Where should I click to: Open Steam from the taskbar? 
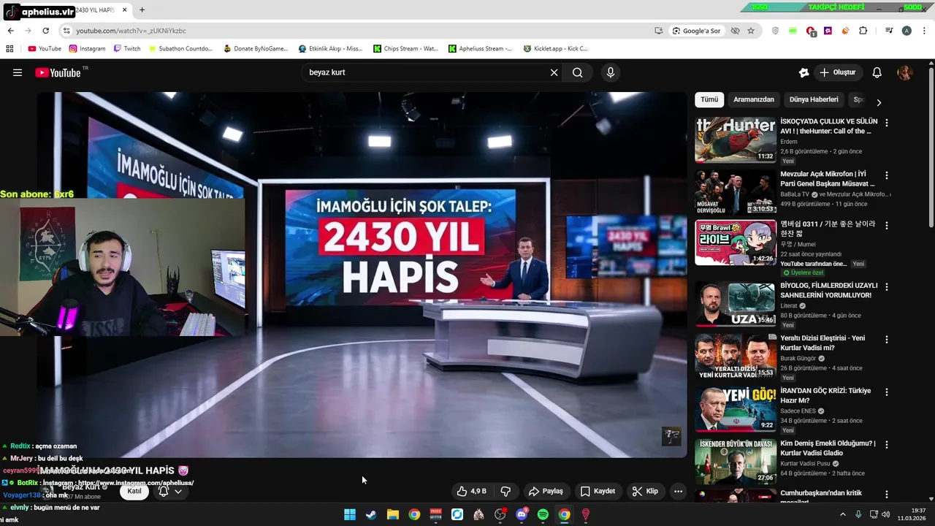[x=371, y=514]
